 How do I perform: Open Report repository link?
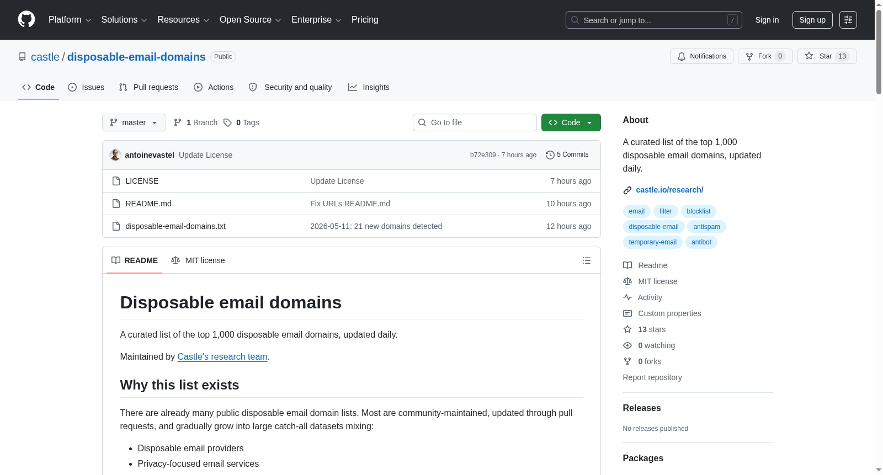pos(652,377)
